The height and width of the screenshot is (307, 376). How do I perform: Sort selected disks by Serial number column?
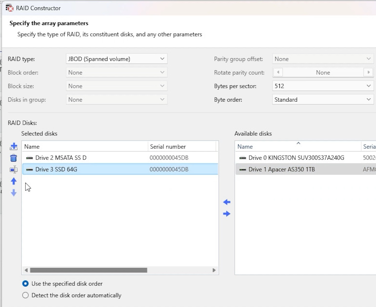coord(182,146)
